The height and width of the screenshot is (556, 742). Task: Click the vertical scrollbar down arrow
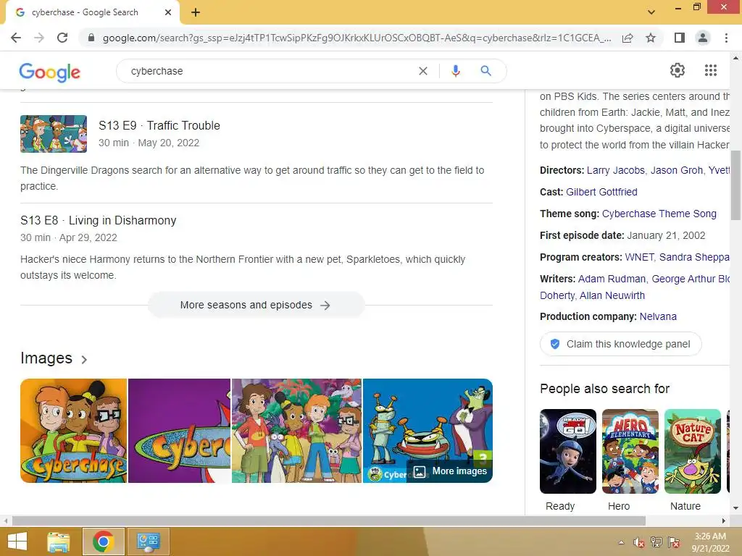pyautogui.click(x=735, y=508)
